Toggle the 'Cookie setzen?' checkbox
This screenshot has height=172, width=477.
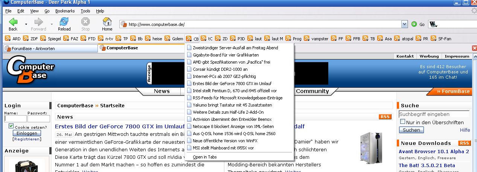11,126
